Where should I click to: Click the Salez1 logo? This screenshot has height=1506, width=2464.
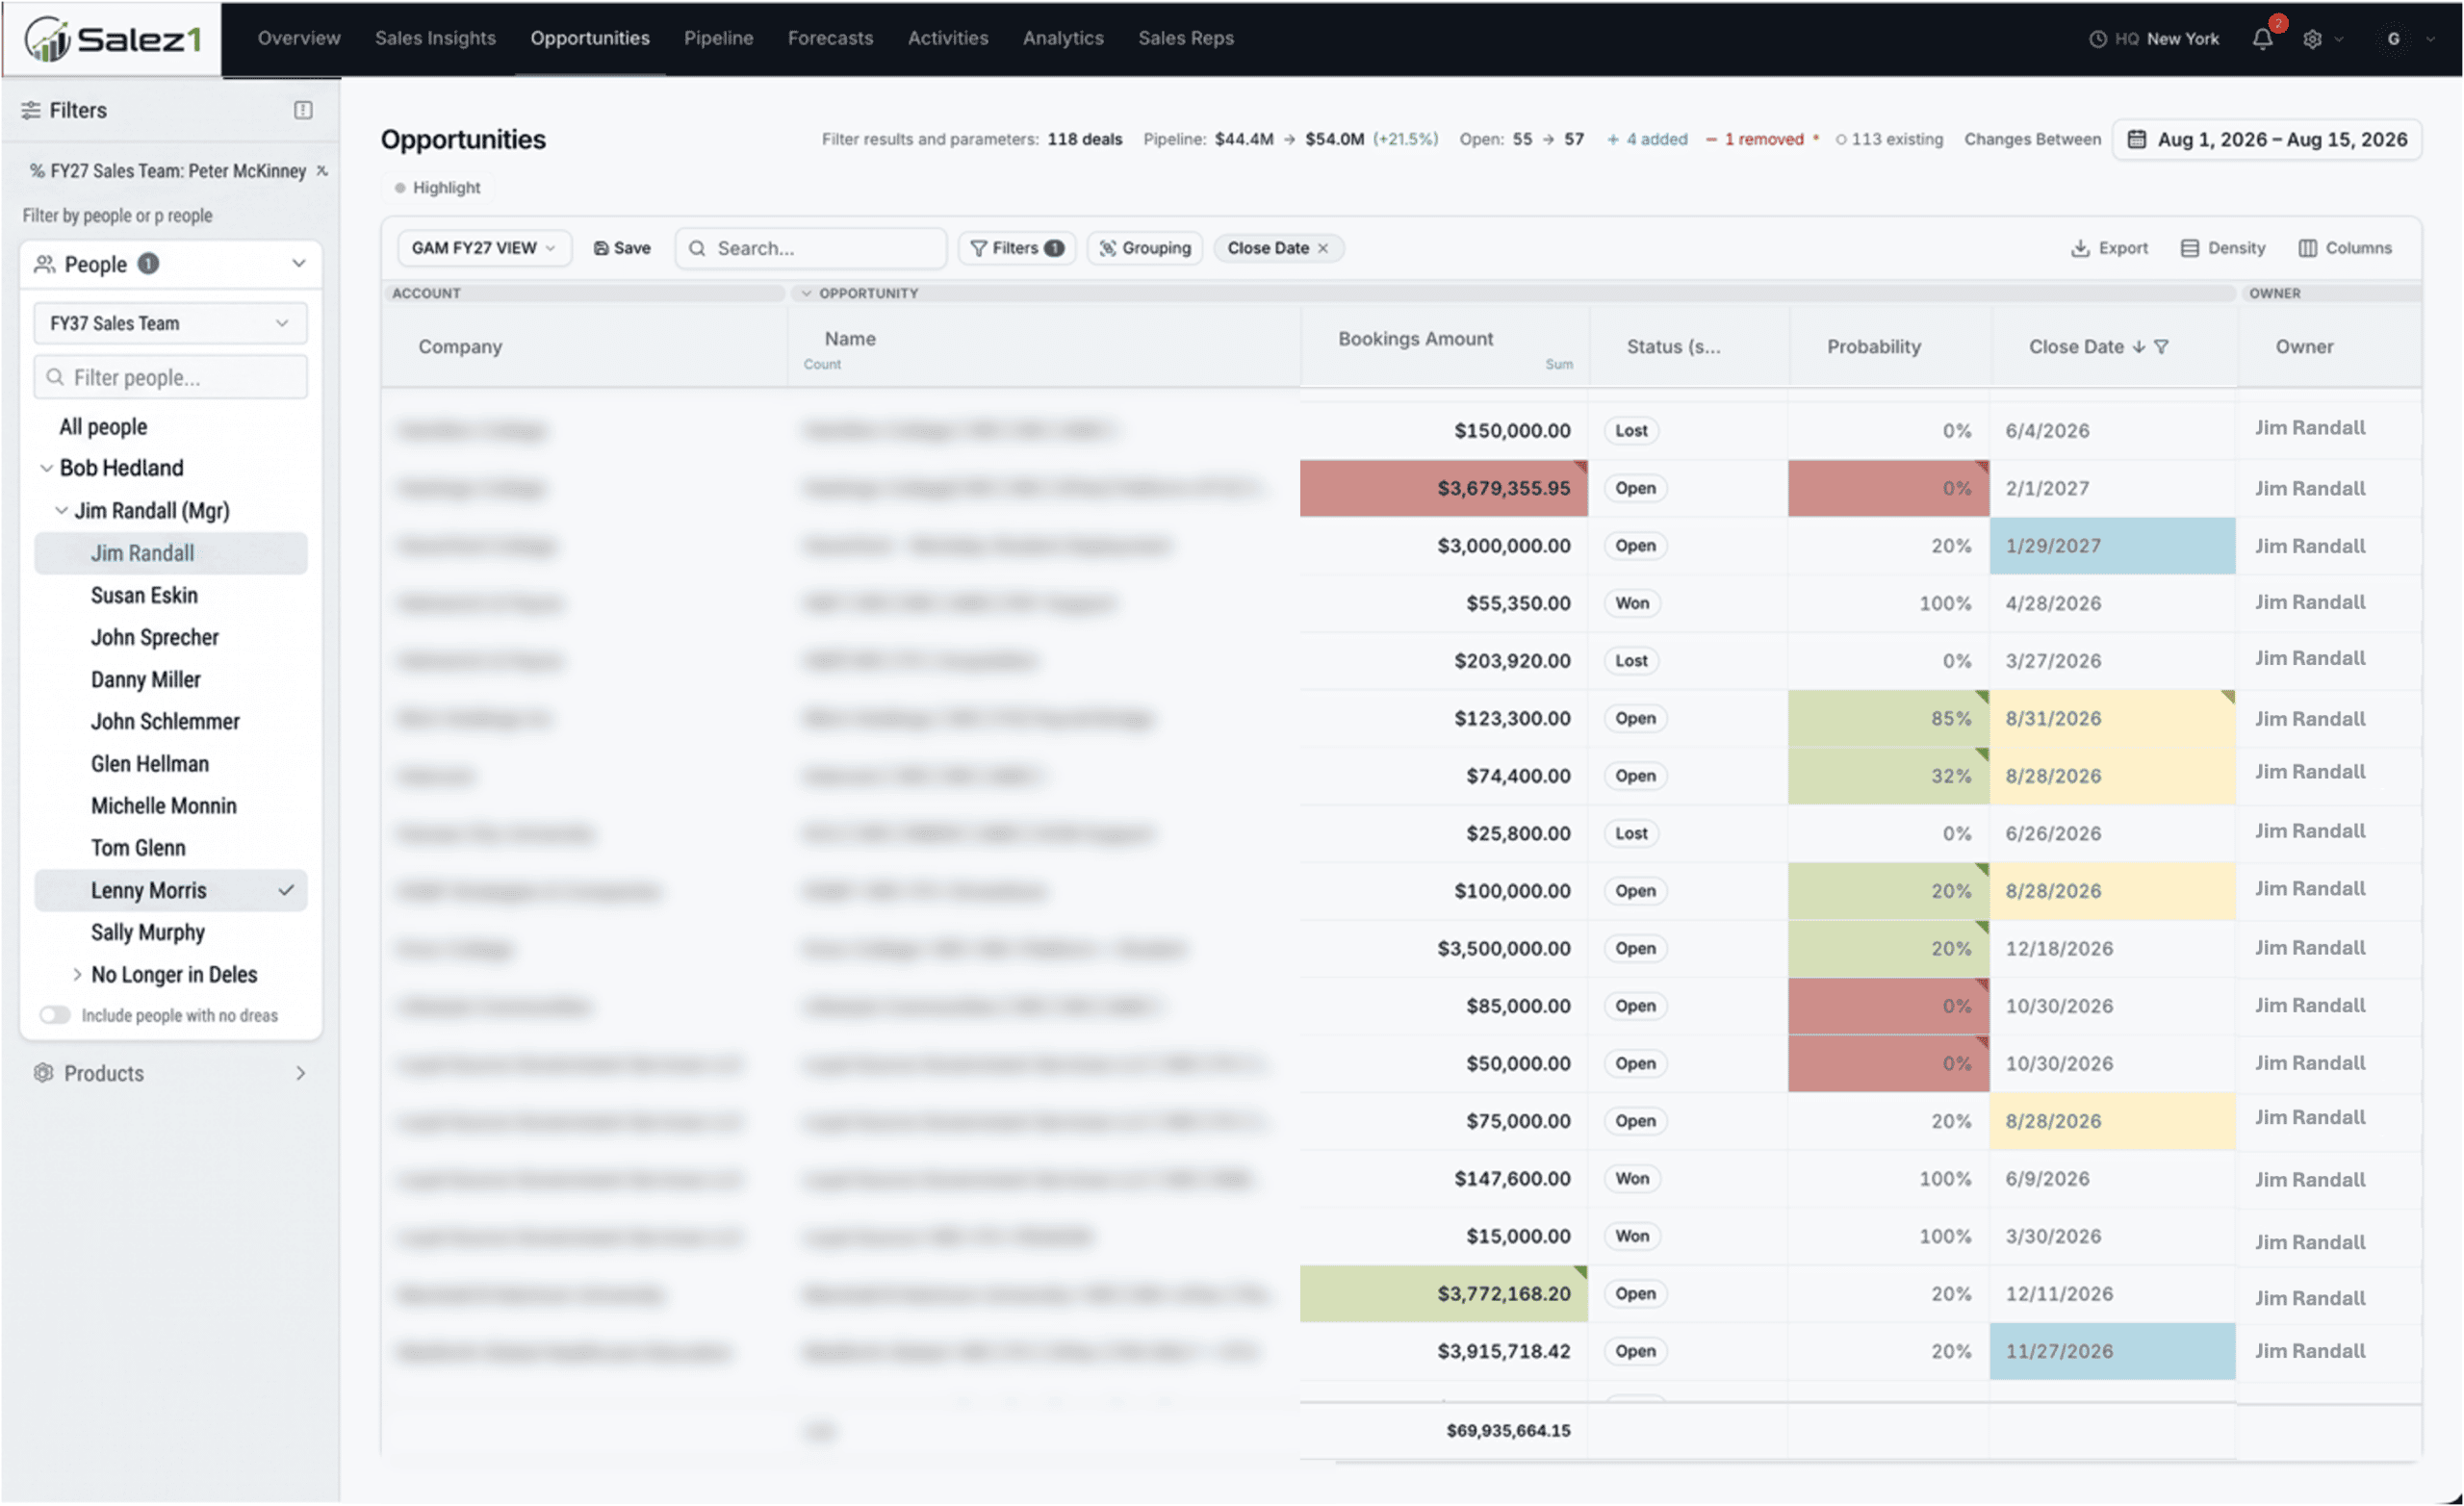coord(112,39)
